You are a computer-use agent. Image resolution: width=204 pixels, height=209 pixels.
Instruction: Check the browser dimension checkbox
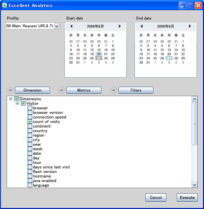click(30, 108)
